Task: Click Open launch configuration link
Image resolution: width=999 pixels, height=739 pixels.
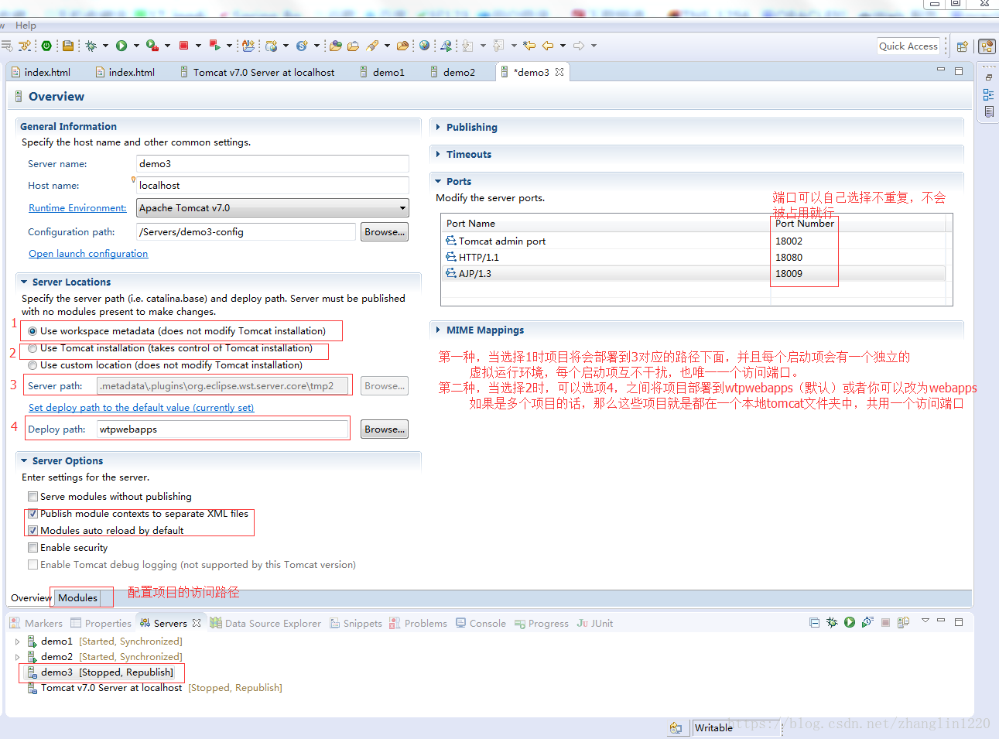Action: pyautogui.click(x=88, y=254)
